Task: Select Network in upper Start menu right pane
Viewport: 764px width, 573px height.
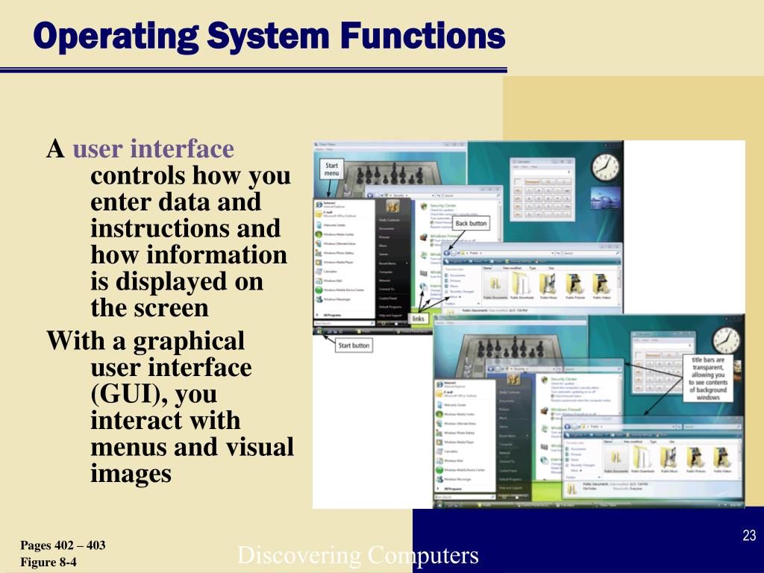Action: [x=385, y=281]
